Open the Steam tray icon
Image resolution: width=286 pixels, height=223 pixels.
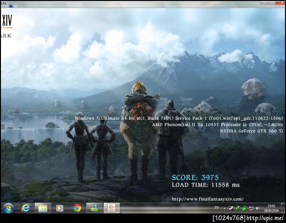click(x=231, y=208)
